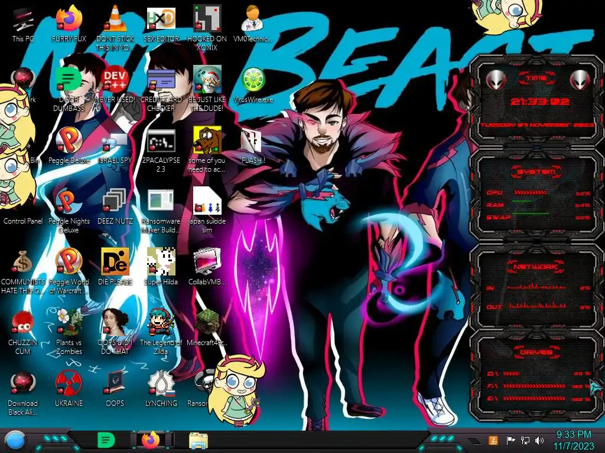
Task: Open the network tray icon
Action: (525, 440)
